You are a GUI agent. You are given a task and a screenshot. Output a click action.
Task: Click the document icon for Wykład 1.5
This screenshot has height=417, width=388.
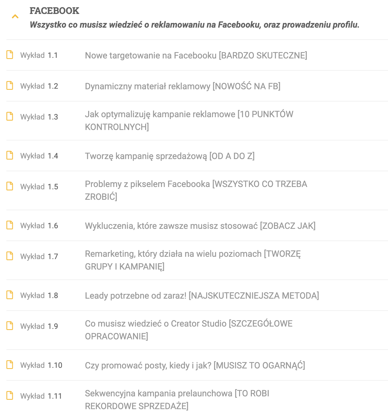(x=10, y=186)
